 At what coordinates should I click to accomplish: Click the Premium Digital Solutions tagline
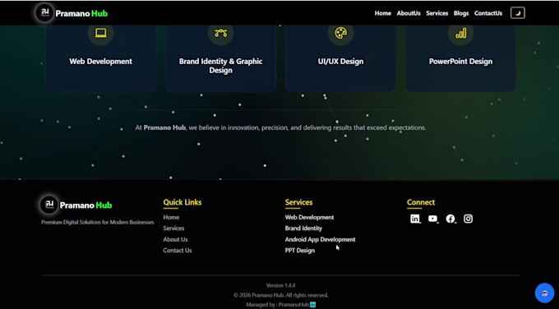point(98,222)
